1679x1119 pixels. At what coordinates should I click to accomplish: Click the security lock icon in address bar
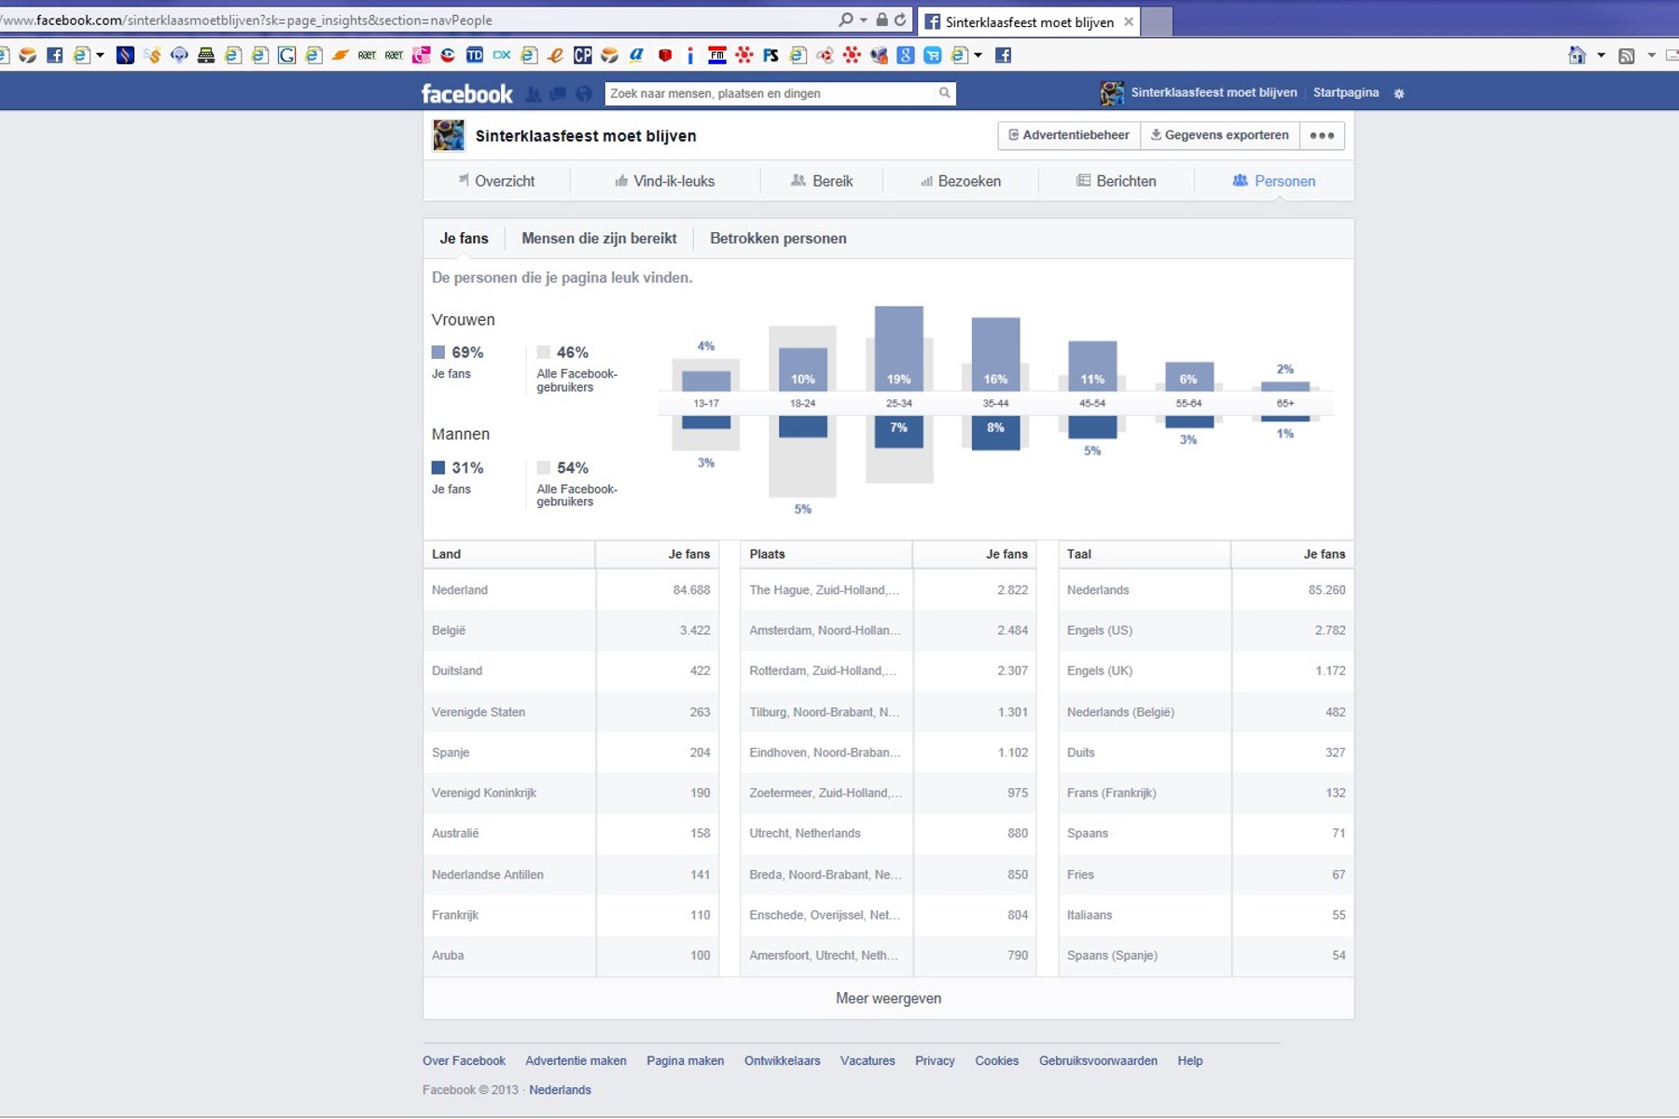(x=881, y=20)
